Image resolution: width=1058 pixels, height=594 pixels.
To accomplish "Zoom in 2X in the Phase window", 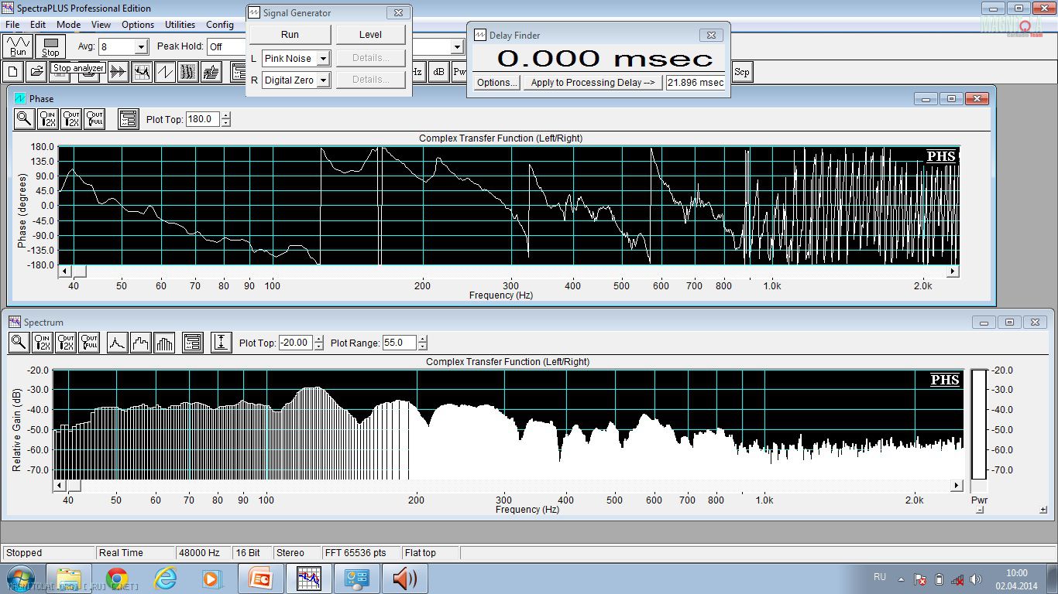I will pos(47,118).
